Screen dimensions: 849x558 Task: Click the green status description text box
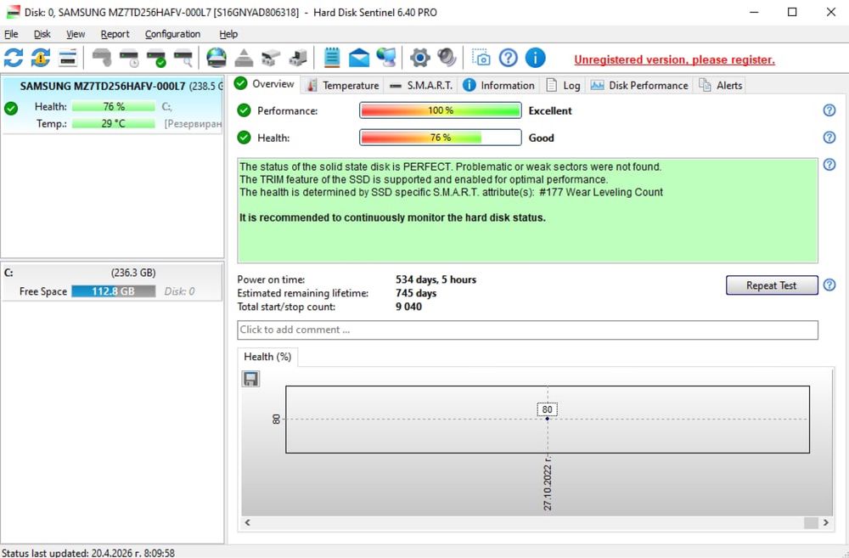click(527, 211)
